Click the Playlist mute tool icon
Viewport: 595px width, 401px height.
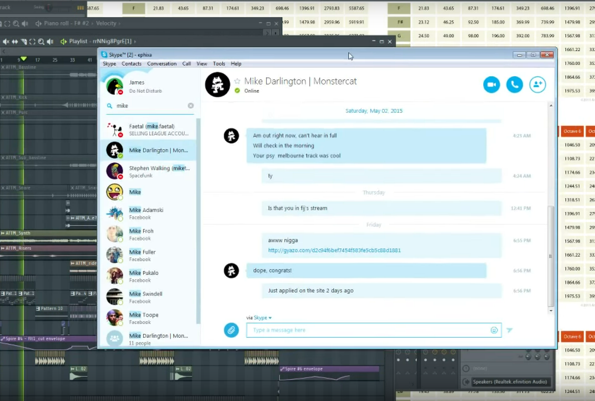(x=6, y=41)
